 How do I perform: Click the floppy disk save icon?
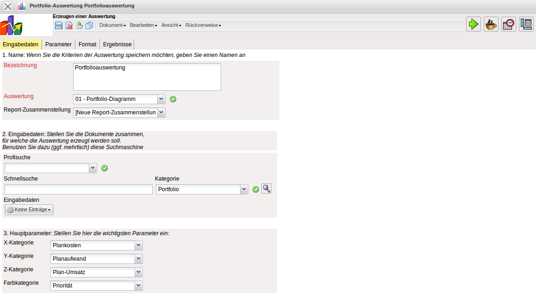pos(59,25)
